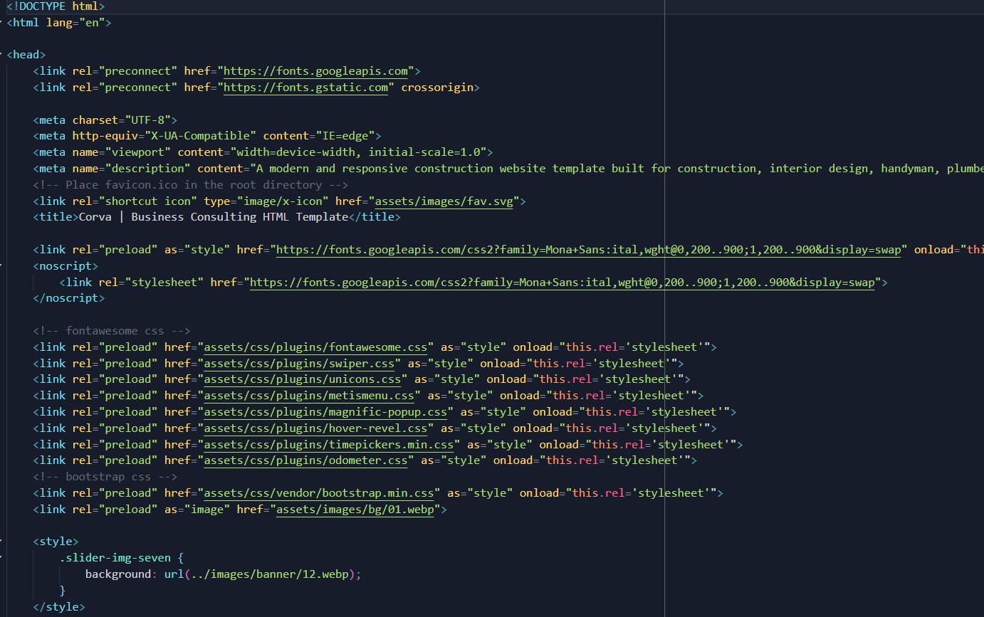Open metismenu.css file path link
This screenshot has width=984, height=617.
tap(310, 396)
